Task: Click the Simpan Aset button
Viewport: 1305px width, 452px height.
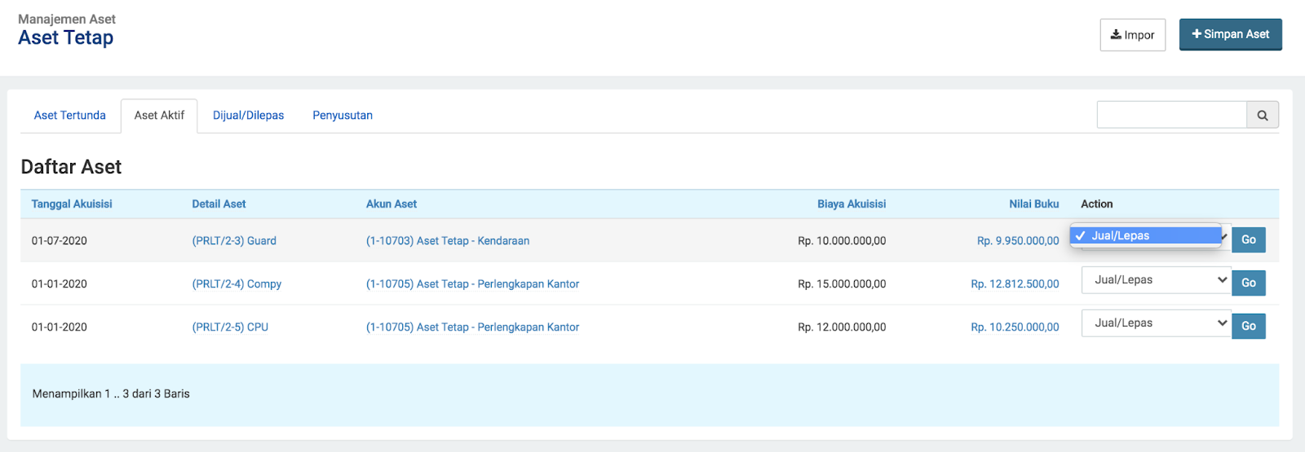Action: coord(1230,34)
